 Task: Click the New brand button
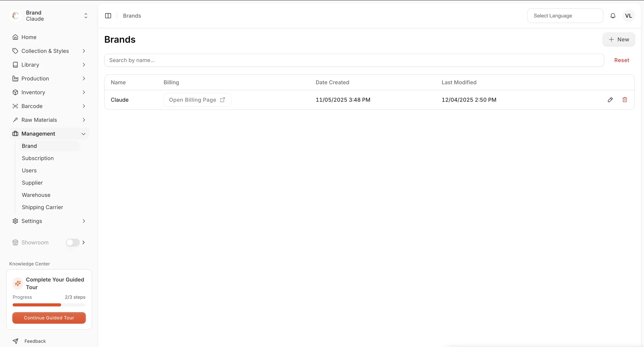tap(619, 39)
